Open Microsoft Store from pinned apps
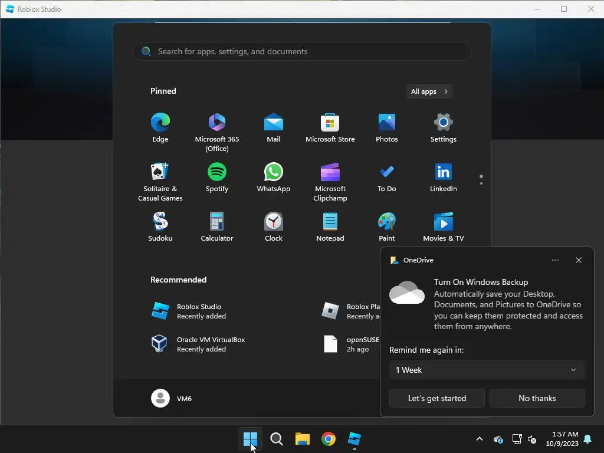Image resolution: width=604 pixels, height=453 pixels. pyautogui.click(x=330, y=128)
